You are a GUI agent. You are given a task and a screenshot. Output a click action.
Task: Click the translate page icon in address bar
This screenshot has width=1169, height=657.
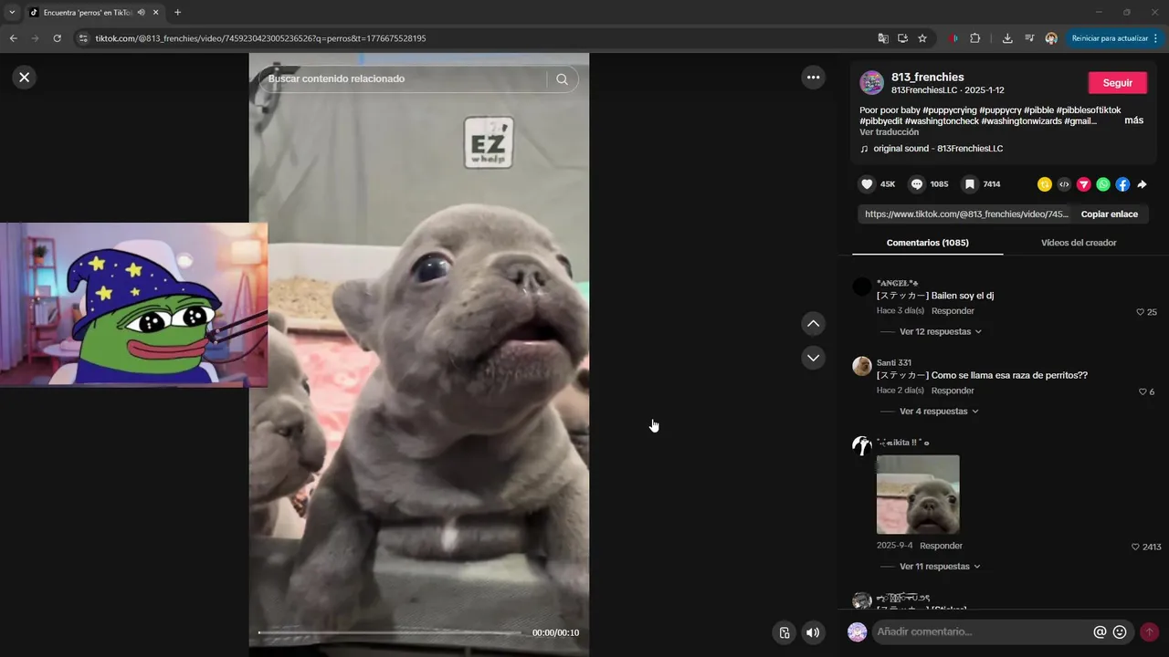[x=883, y=38]
